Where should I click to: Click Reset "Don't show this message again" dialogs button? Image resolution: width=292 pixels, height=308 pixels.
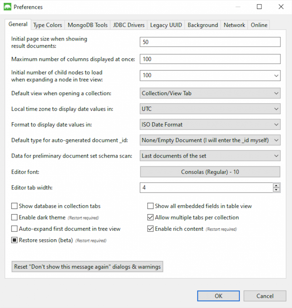(x=87, y=266)
